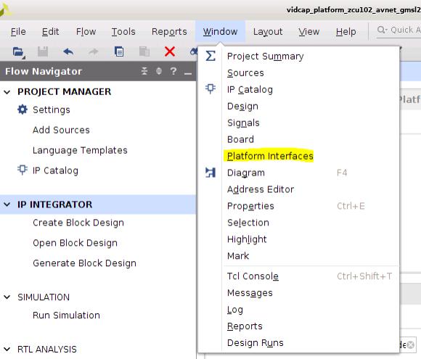Click the Quick Access search field
The image size is (421, 359).
[x=398, y=30]
